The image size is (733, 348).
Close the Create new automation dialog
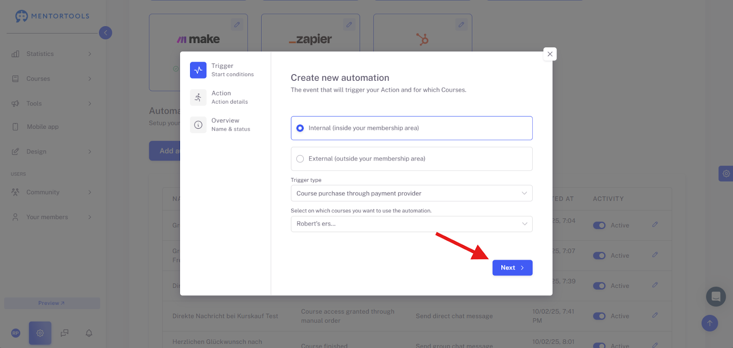(550, 54)
